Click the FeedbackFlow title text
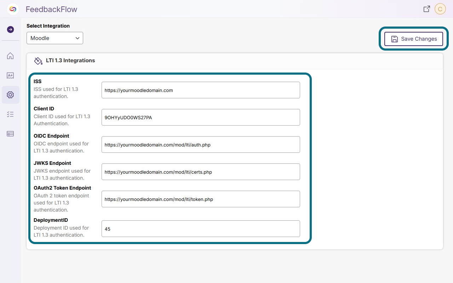The height and width of the screenshot is (283, 453). pyautogui.click(x=51, y=10)
